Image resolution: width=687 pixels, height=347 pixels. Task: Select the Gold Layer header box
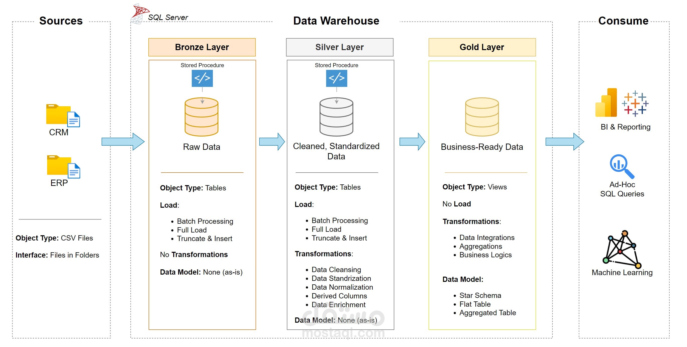pyautogui.click(x=482, y=47)
